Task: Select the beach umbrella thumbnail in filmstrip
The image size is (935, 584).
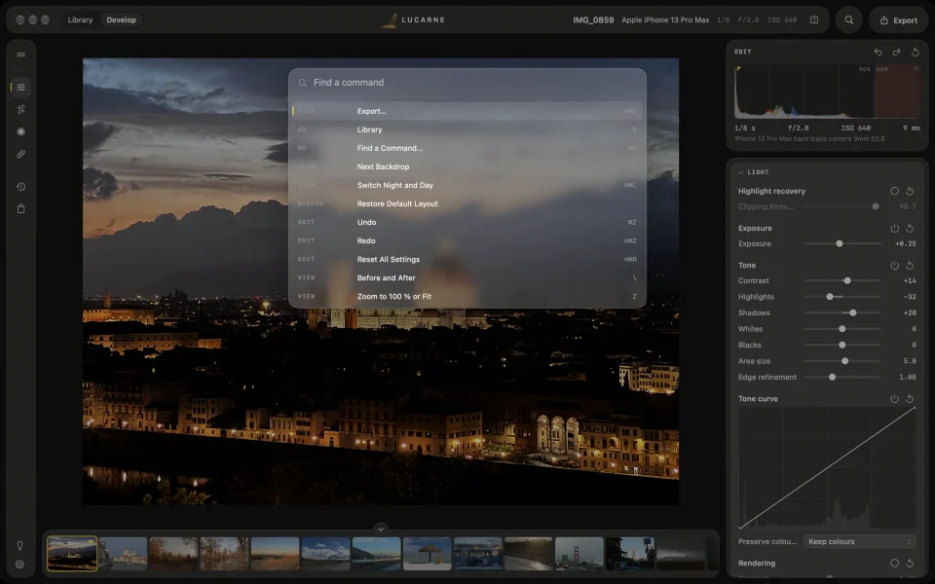Action: [427, 554]
